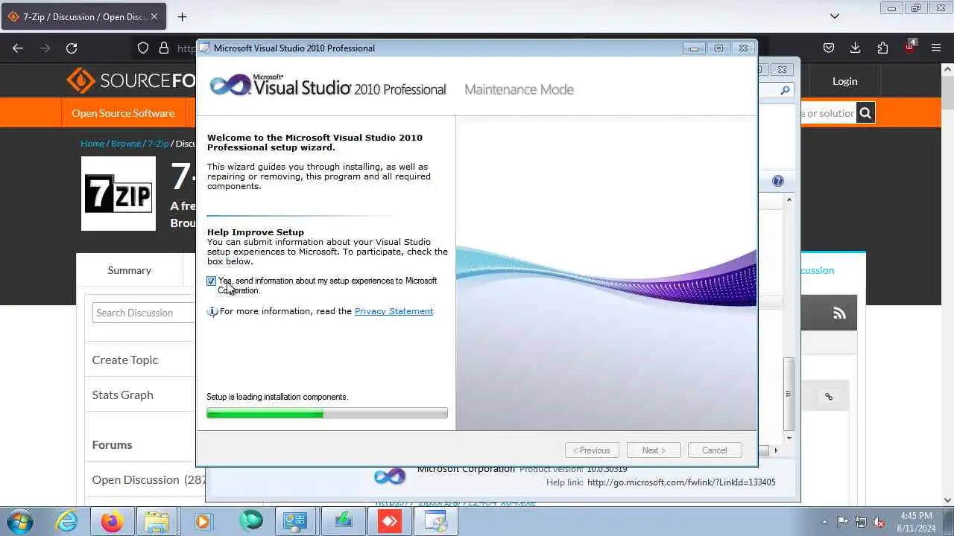
Task: Click the setup loading progress bar
Action: (x=327, y=413)
